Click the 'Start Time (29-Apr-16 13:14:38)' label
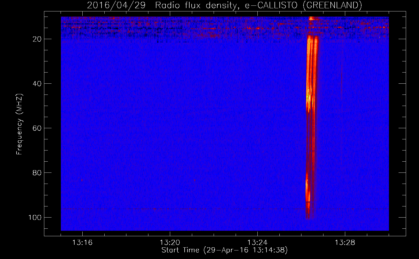The width and height of the screenshot is (419, 259). click(225, 250)
